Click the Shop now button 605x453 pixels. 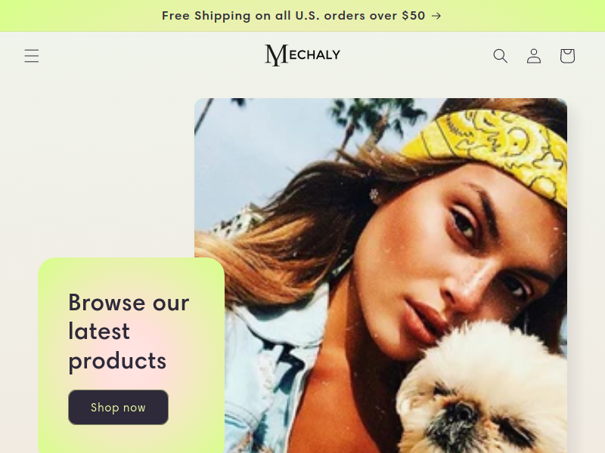118,407
